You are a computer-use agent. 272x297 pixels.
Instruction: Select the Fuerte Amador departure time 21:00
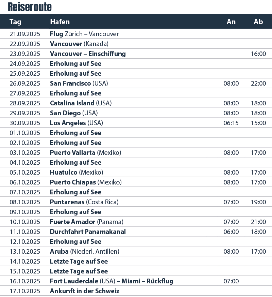258,222
